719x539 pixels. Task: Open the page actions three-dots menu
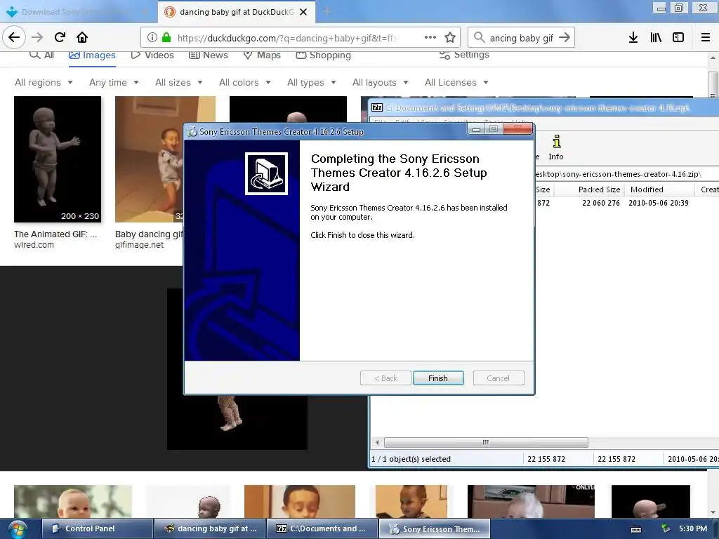[430, 38]
